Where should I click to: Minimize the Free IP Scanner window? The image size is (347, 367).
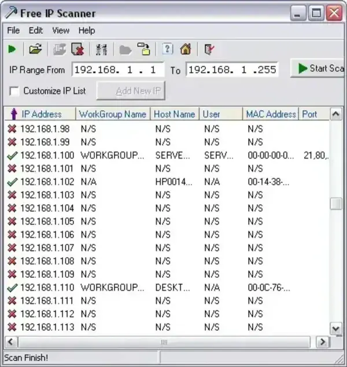(x=298, y=13)
